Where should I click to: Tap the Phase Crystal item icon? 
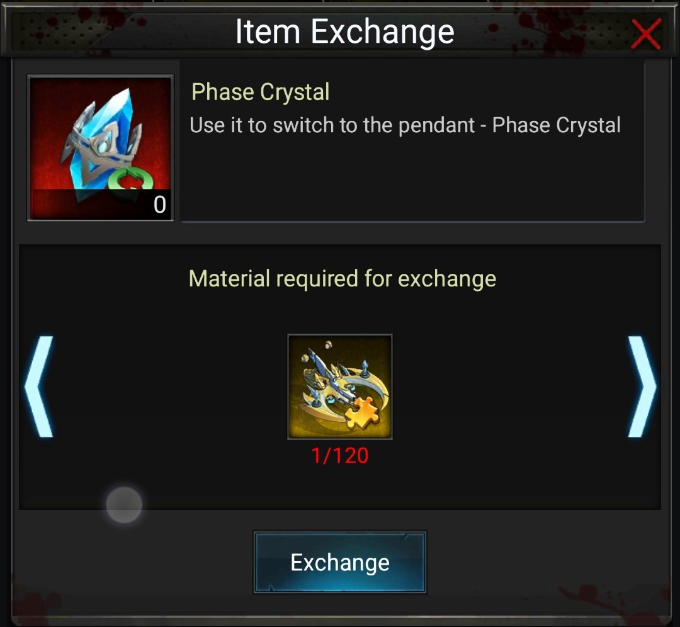101,149
